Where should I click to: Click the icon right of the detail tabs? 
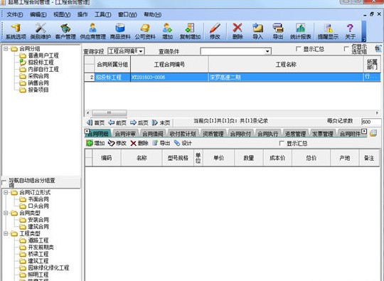[373, 133]
